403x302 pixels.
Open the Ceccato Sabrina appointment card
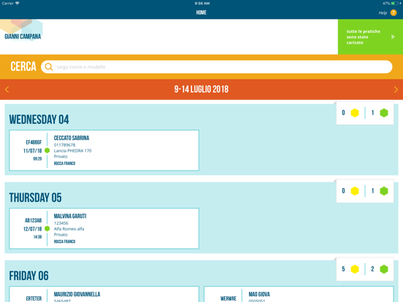104,150
